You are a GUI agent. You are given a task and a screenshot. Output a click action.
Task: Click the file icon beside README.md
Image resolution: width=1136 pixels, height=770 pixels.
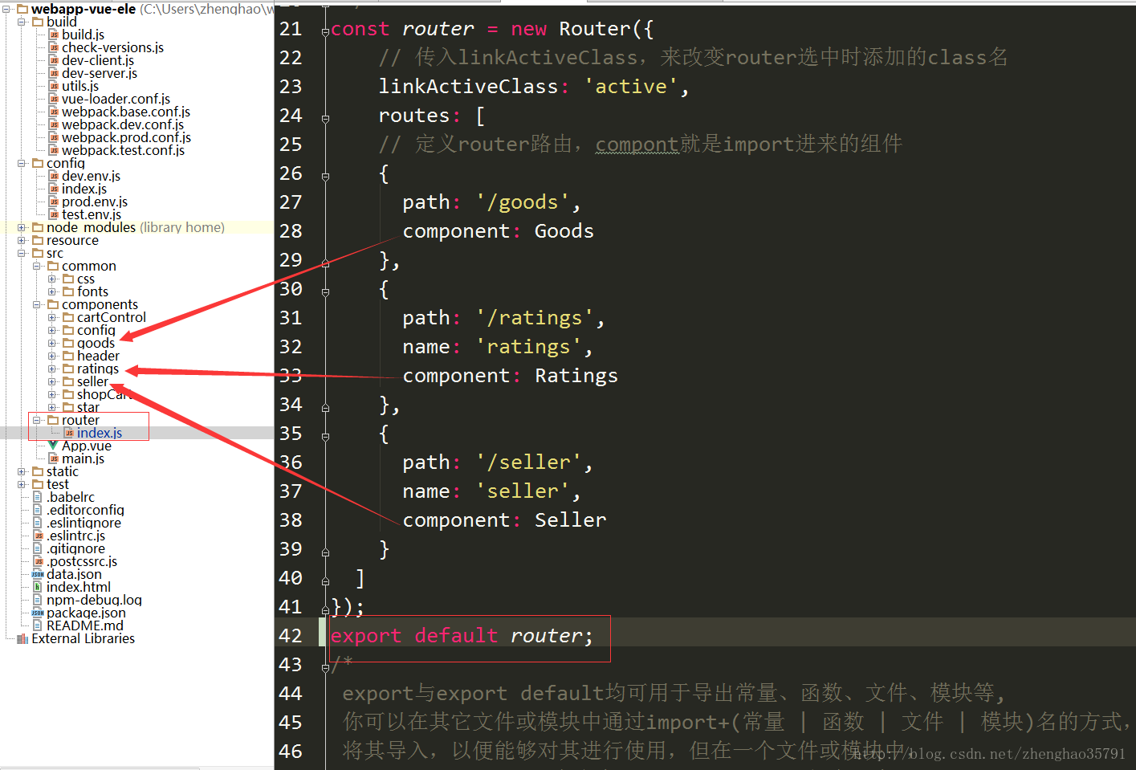coord(38,625)
